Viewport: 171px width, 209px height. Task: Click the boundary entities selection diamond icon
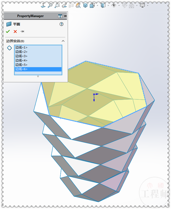pos(9,48)
